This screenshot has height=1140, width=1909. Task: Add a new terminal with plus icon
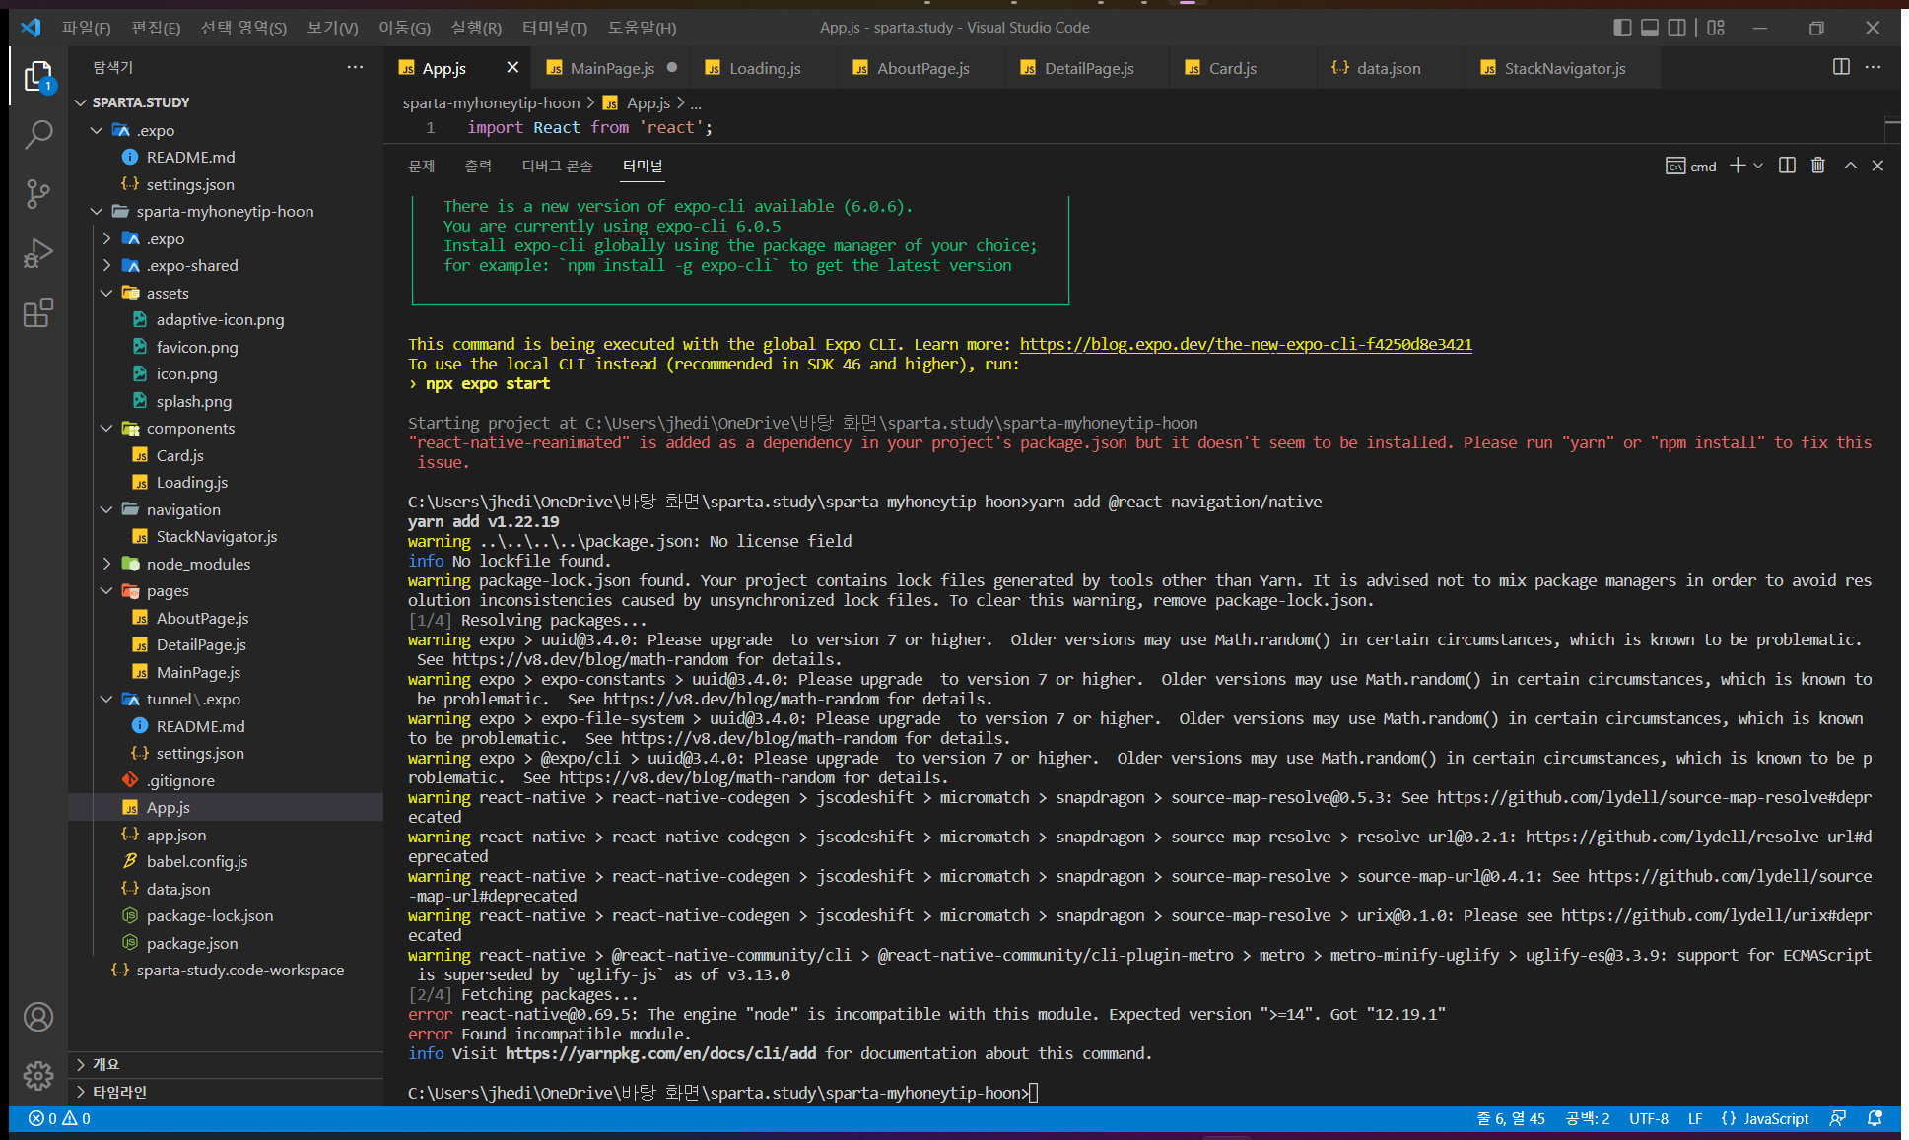pyautogui.click(x=1738, y=166)
